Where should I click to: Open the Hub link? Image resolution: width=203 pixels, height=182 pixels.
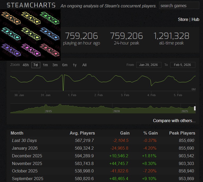[x=195, y=19]
